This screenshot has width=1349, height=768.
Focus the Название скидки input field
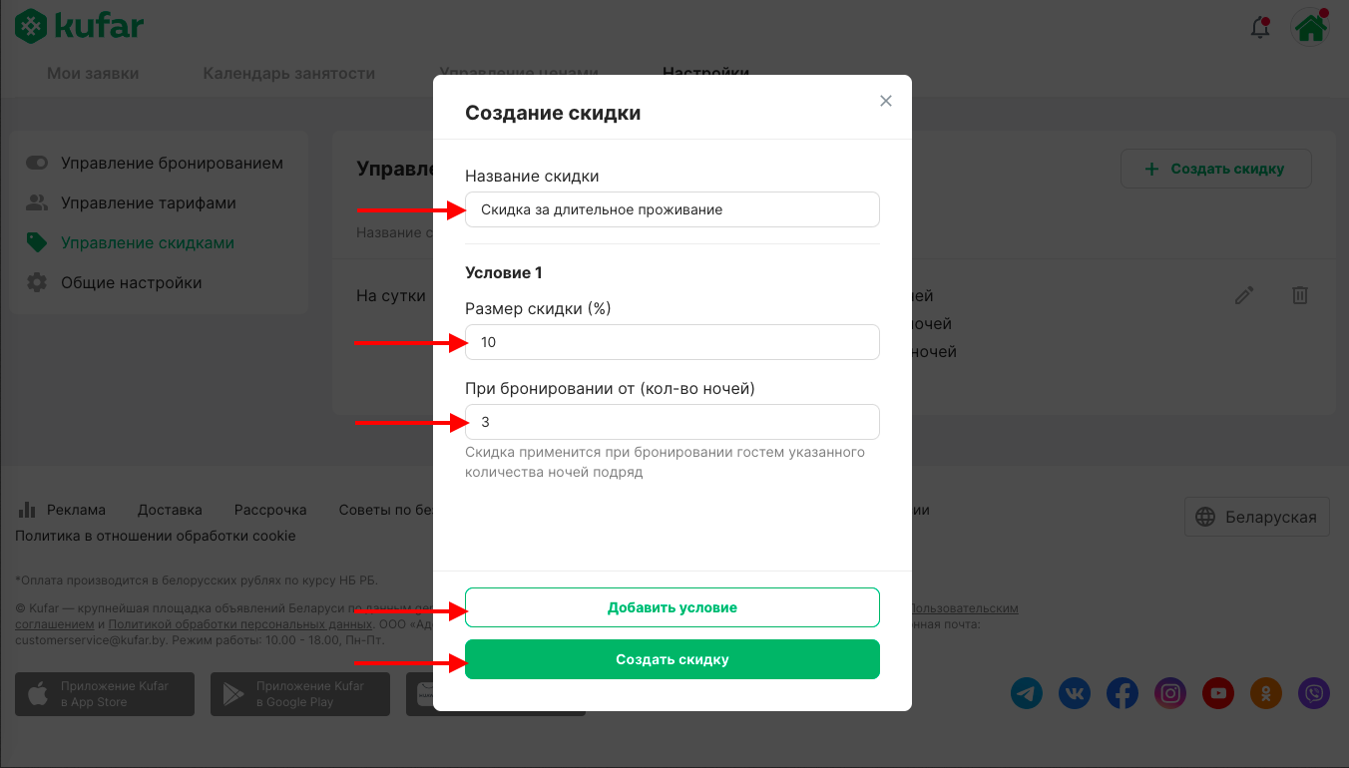click(x=673, y=209)
